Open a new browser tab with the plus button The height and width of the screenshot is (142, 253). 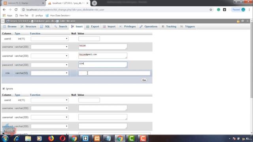[x=94, y=3]
